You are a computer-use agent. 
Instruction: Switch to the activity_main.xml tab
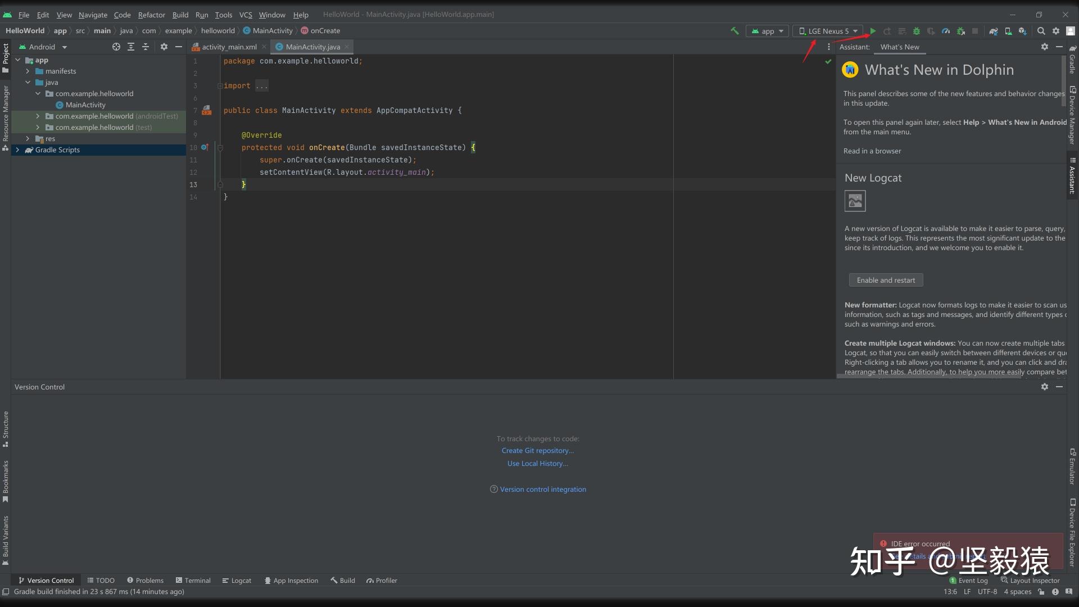(229, 47)
